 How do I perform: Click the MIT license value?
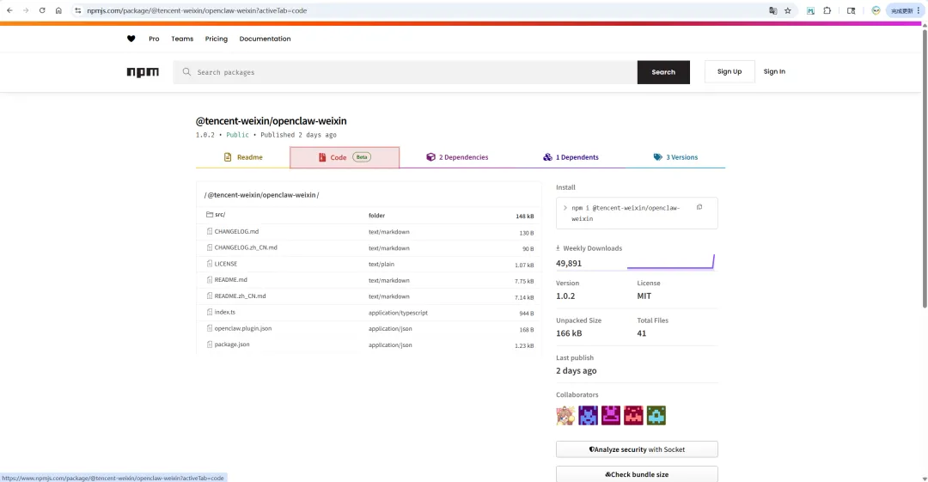point(644,296)
